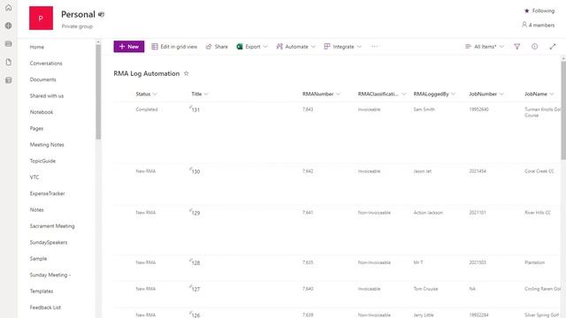Click the Personal site logo tile
This screenshot has width=566, height=318.
click(x=41, y=18)
